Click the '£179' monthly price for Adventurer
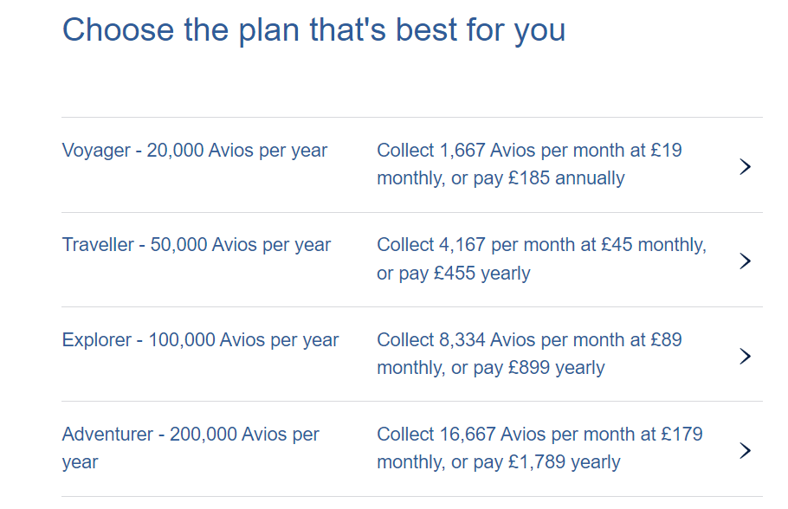Image resolution: width=788 pixels, height=509 pixels. pos(682,435)
